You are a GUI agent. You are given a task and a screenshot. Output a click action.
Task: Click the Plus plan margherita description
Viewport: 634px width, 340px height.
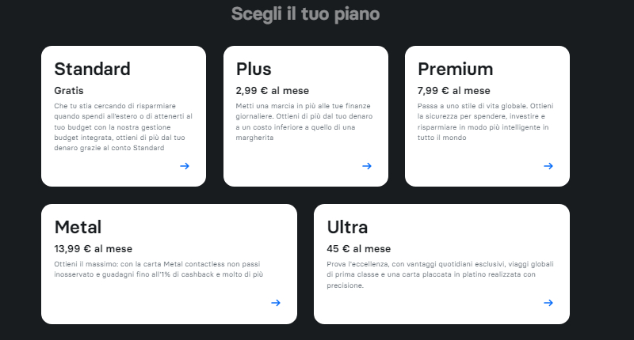(304, 122)
